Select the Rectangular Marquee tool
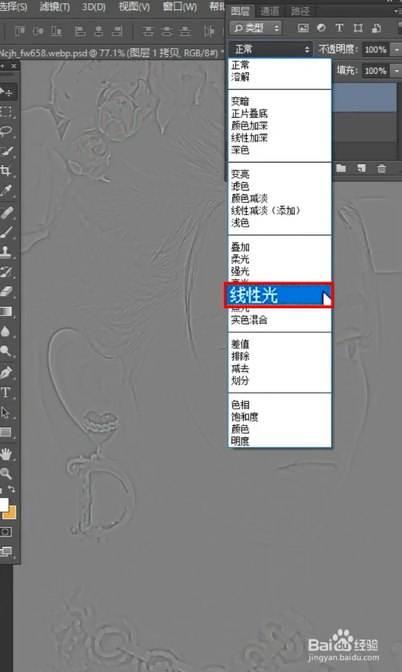The height and width of the screenshot is (672, 402). click(6, 111)
